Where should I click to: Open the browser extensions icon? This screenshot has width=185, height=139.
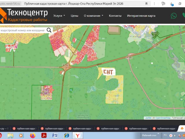coord(163,4)
